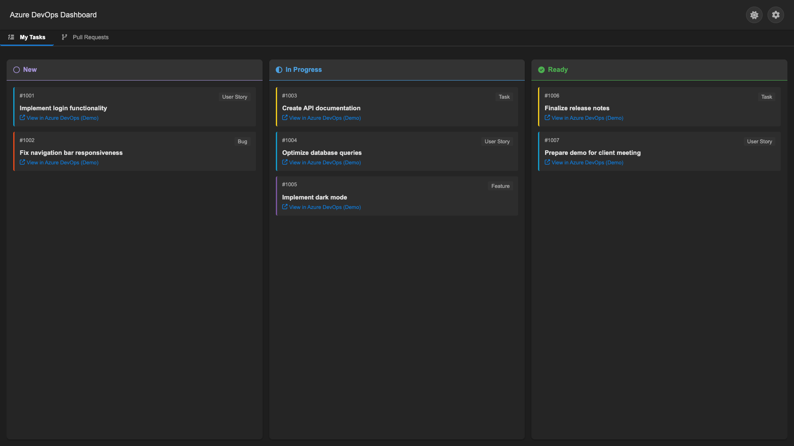Open external link icon for task #1006
Image resolution: width=794 pixels, height=446 pixels.
pos(548,118)
